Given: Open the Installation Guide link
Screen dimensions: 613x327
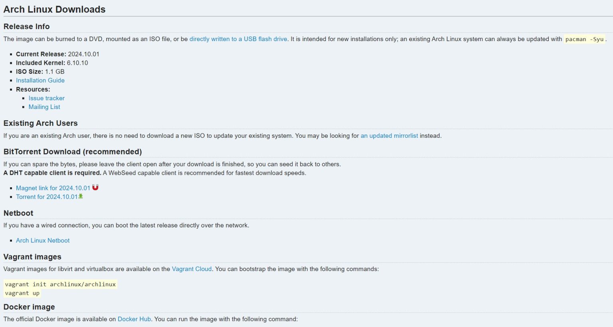Looking at the screenshot, I should tap(40, 80).
